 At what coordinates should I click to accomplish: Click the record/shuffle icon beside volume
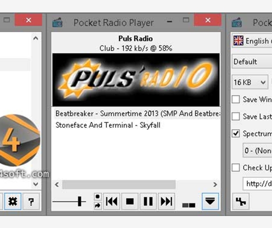click(x=98, y=201)
